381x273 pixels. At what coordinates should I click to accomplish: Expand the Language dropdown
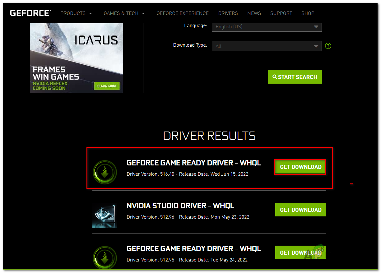click(267, 27)
